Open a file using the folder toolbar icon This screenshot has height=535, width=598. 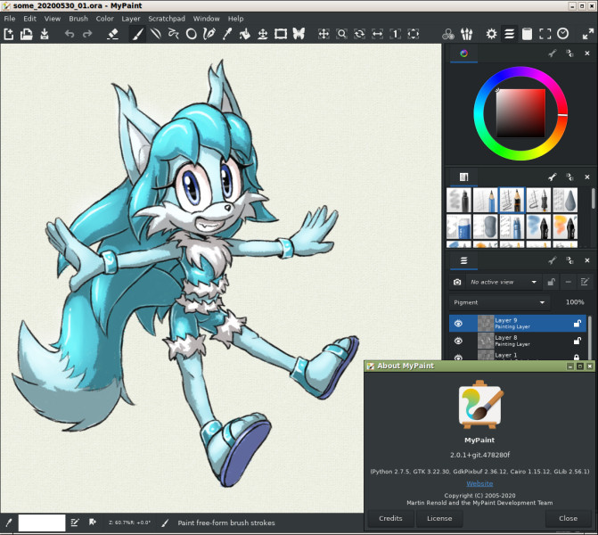tap(27, 34)
